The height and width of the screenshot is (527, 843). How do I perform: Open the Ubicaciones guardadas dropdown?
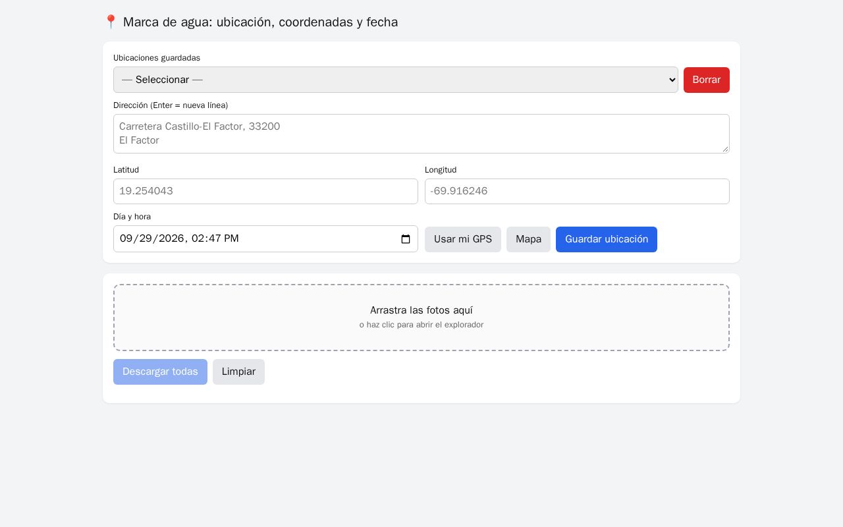(396, 80)
